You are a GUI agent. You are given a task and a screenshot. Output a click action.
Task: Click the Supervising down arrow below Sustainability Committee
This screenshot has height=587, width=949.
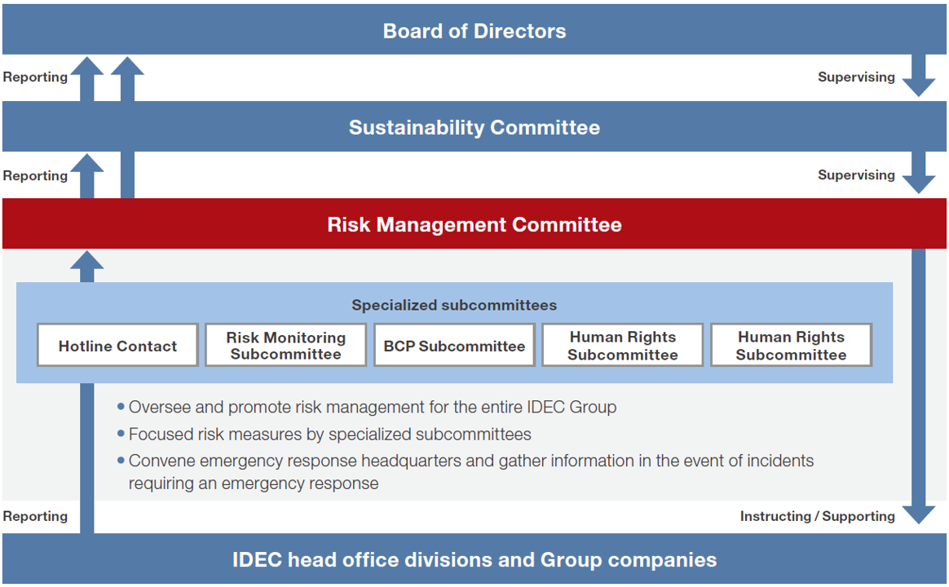tap(919, 175)
